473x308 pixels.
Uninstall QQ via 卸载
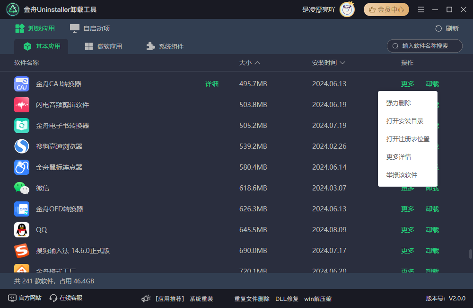point(432,230)
